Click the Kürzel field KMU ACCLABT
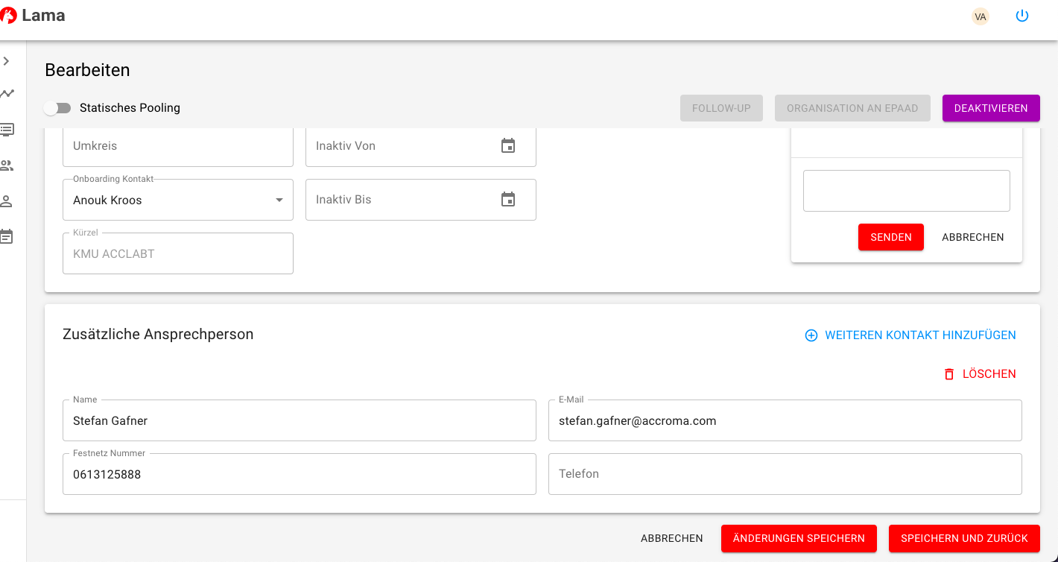The height and width of the screenshot is (562, 1058). 178,253
